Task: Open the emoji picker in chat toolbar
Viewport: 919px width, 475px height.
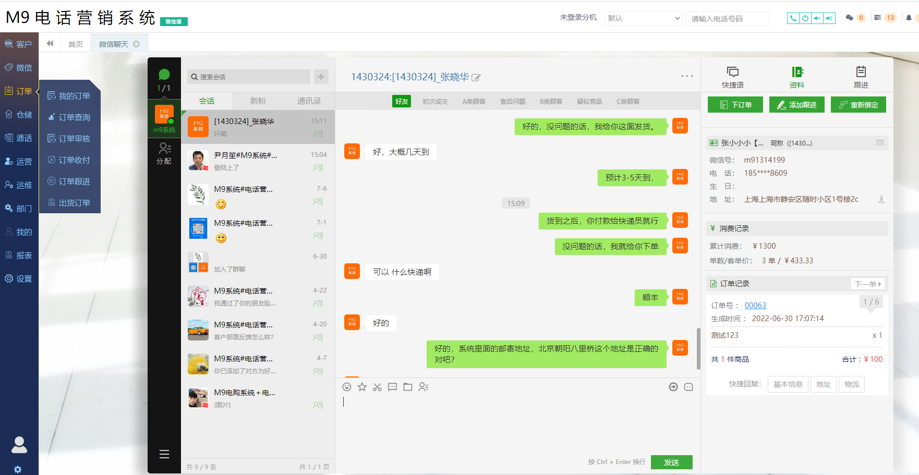Action: coord(347,387)
